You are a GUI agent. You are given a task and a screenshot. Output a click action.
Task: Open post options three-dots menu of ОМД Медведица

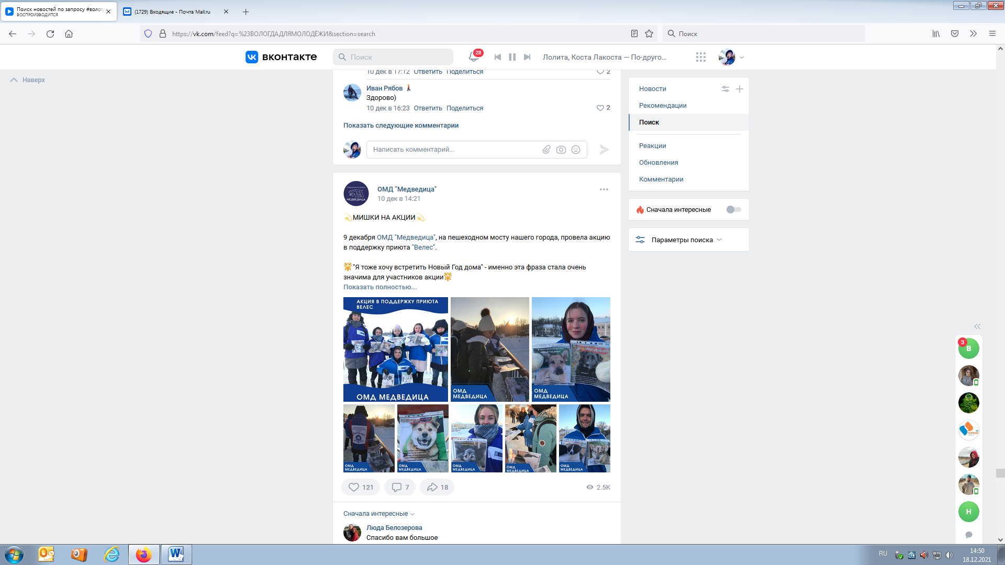pyautogui.click(x=604, y=189)
